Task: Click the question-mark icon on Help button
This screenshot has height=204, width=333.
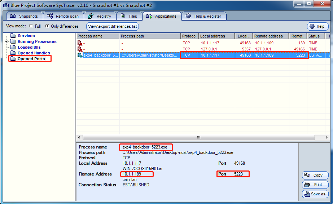Action: coord(312,26)
